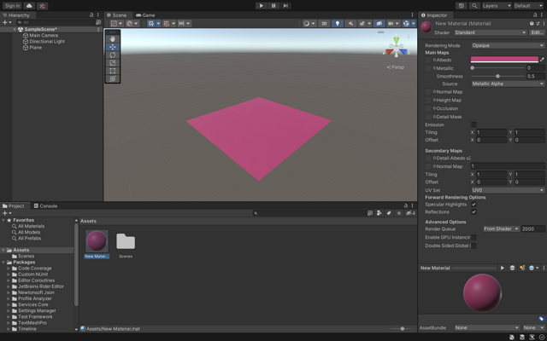
Task: Open Source Metallic Alpha dropdown
Action: pos(508,84)
